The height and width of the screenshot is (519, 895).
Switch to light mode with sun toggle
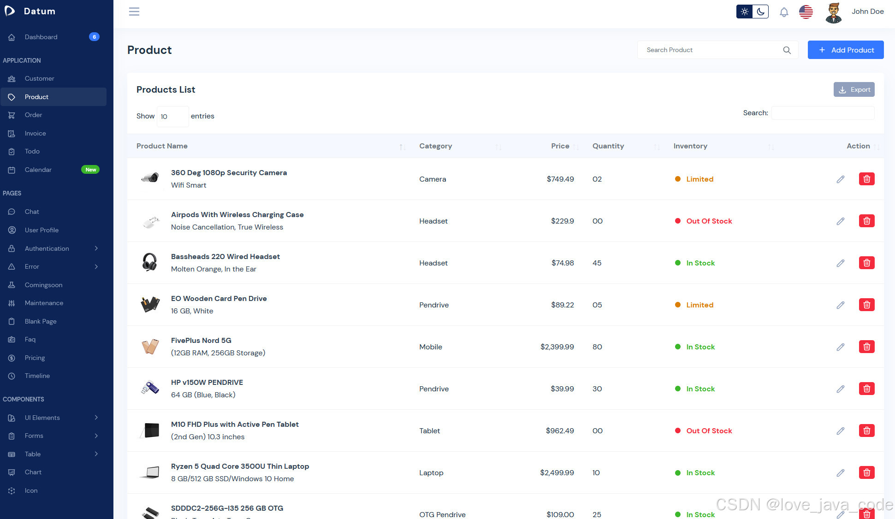pyautogui.click(x=744, y=12)
